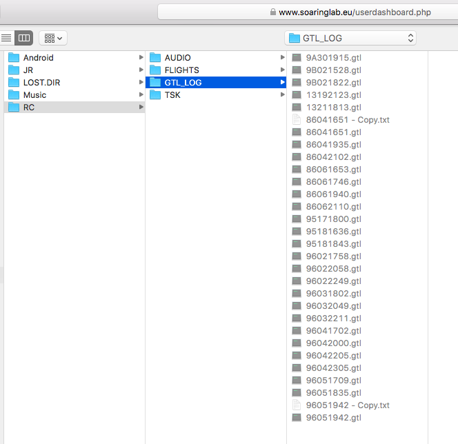Select the 86041651 - Copy.txt document icon

point(297,120)
